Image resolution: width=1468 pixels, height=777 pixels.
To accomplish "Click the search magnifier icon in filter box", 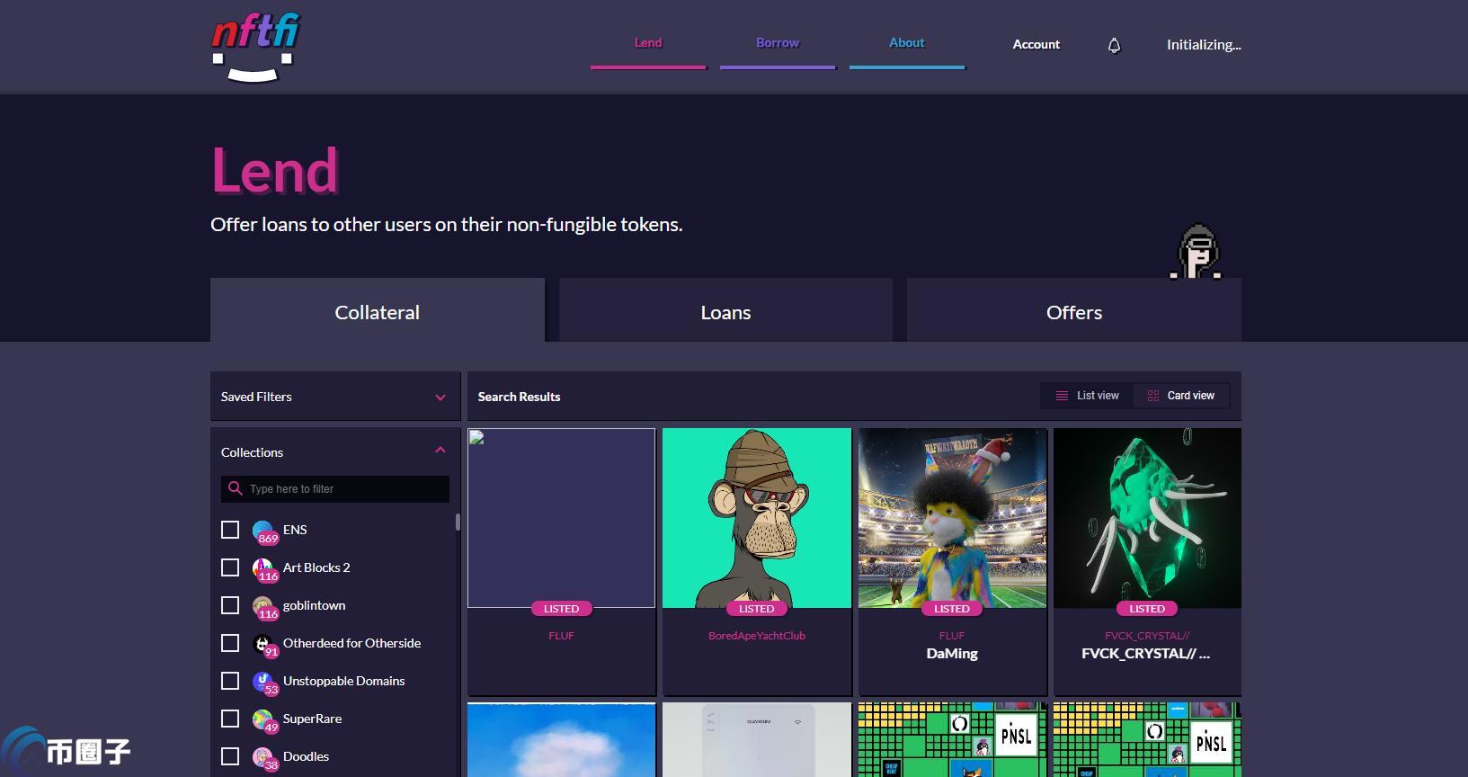I will point(236,488).
